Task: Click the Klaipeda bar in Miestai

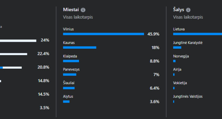Action: point(71,61)
